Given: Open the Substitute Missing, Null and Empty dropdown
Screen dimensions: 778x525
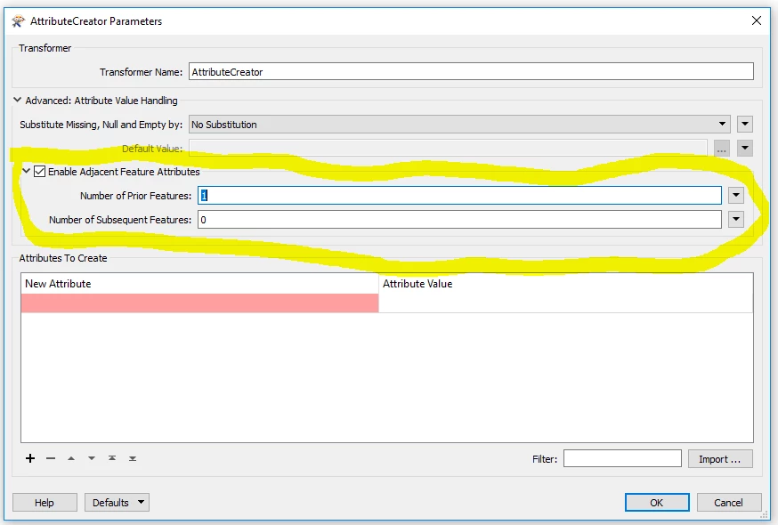Looking at the screenshot, I should tap(724, 124).
